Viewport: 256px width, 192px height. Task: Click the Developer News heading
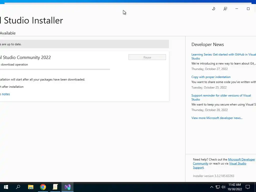tap(207, 44)
